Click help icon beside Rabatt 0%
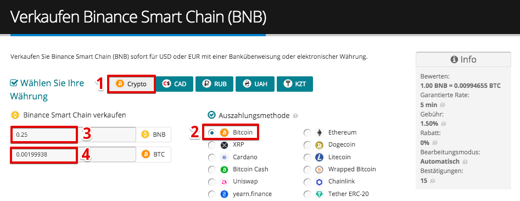The image size is (520, 201). 434,143
